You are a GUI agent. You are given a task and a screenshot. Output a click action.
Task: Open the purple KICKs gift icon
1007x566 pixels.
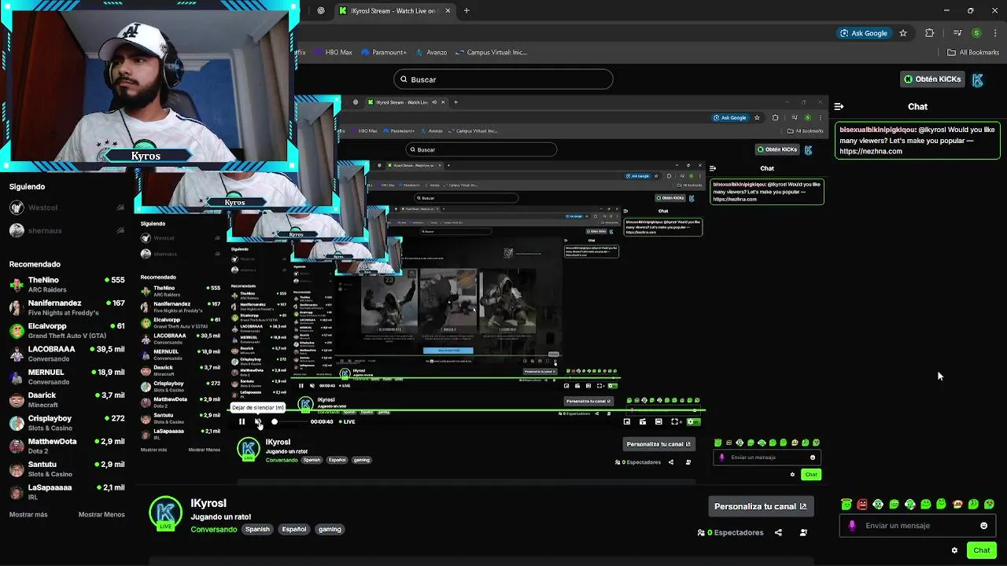click(x=851, y=526)
